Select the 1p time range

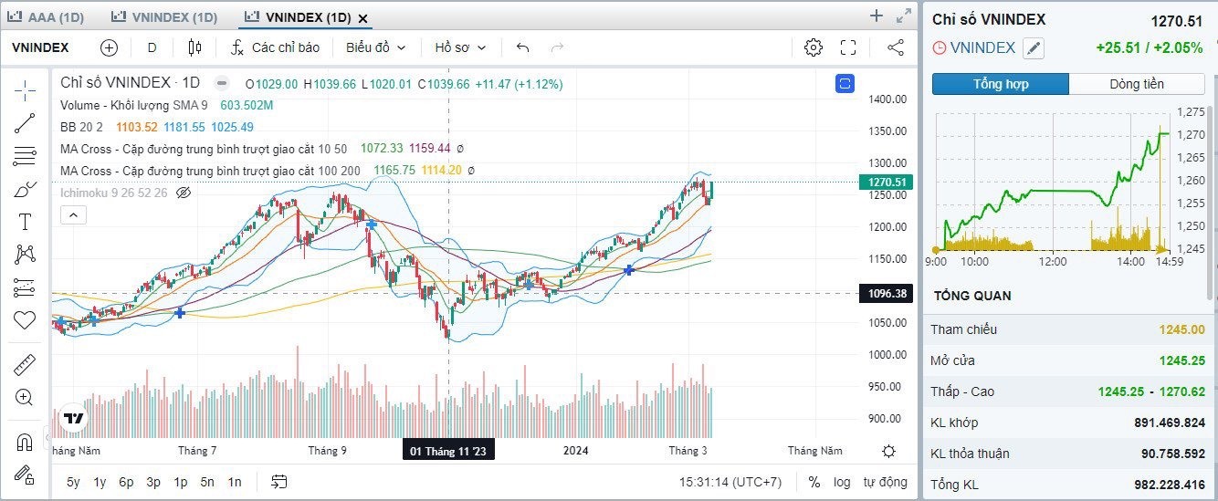(x=181, y=482)
